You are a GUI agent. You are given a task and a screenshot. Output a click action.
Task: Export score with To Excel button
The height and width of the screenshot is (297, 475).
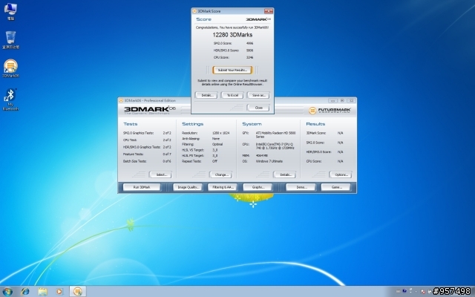tap(232, 95)
